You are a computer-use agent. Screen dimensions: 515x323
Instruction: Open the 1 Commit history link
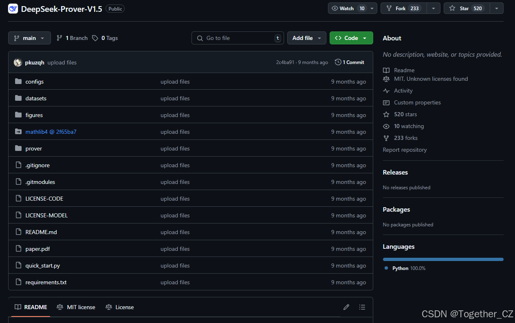tap(350, 62)
